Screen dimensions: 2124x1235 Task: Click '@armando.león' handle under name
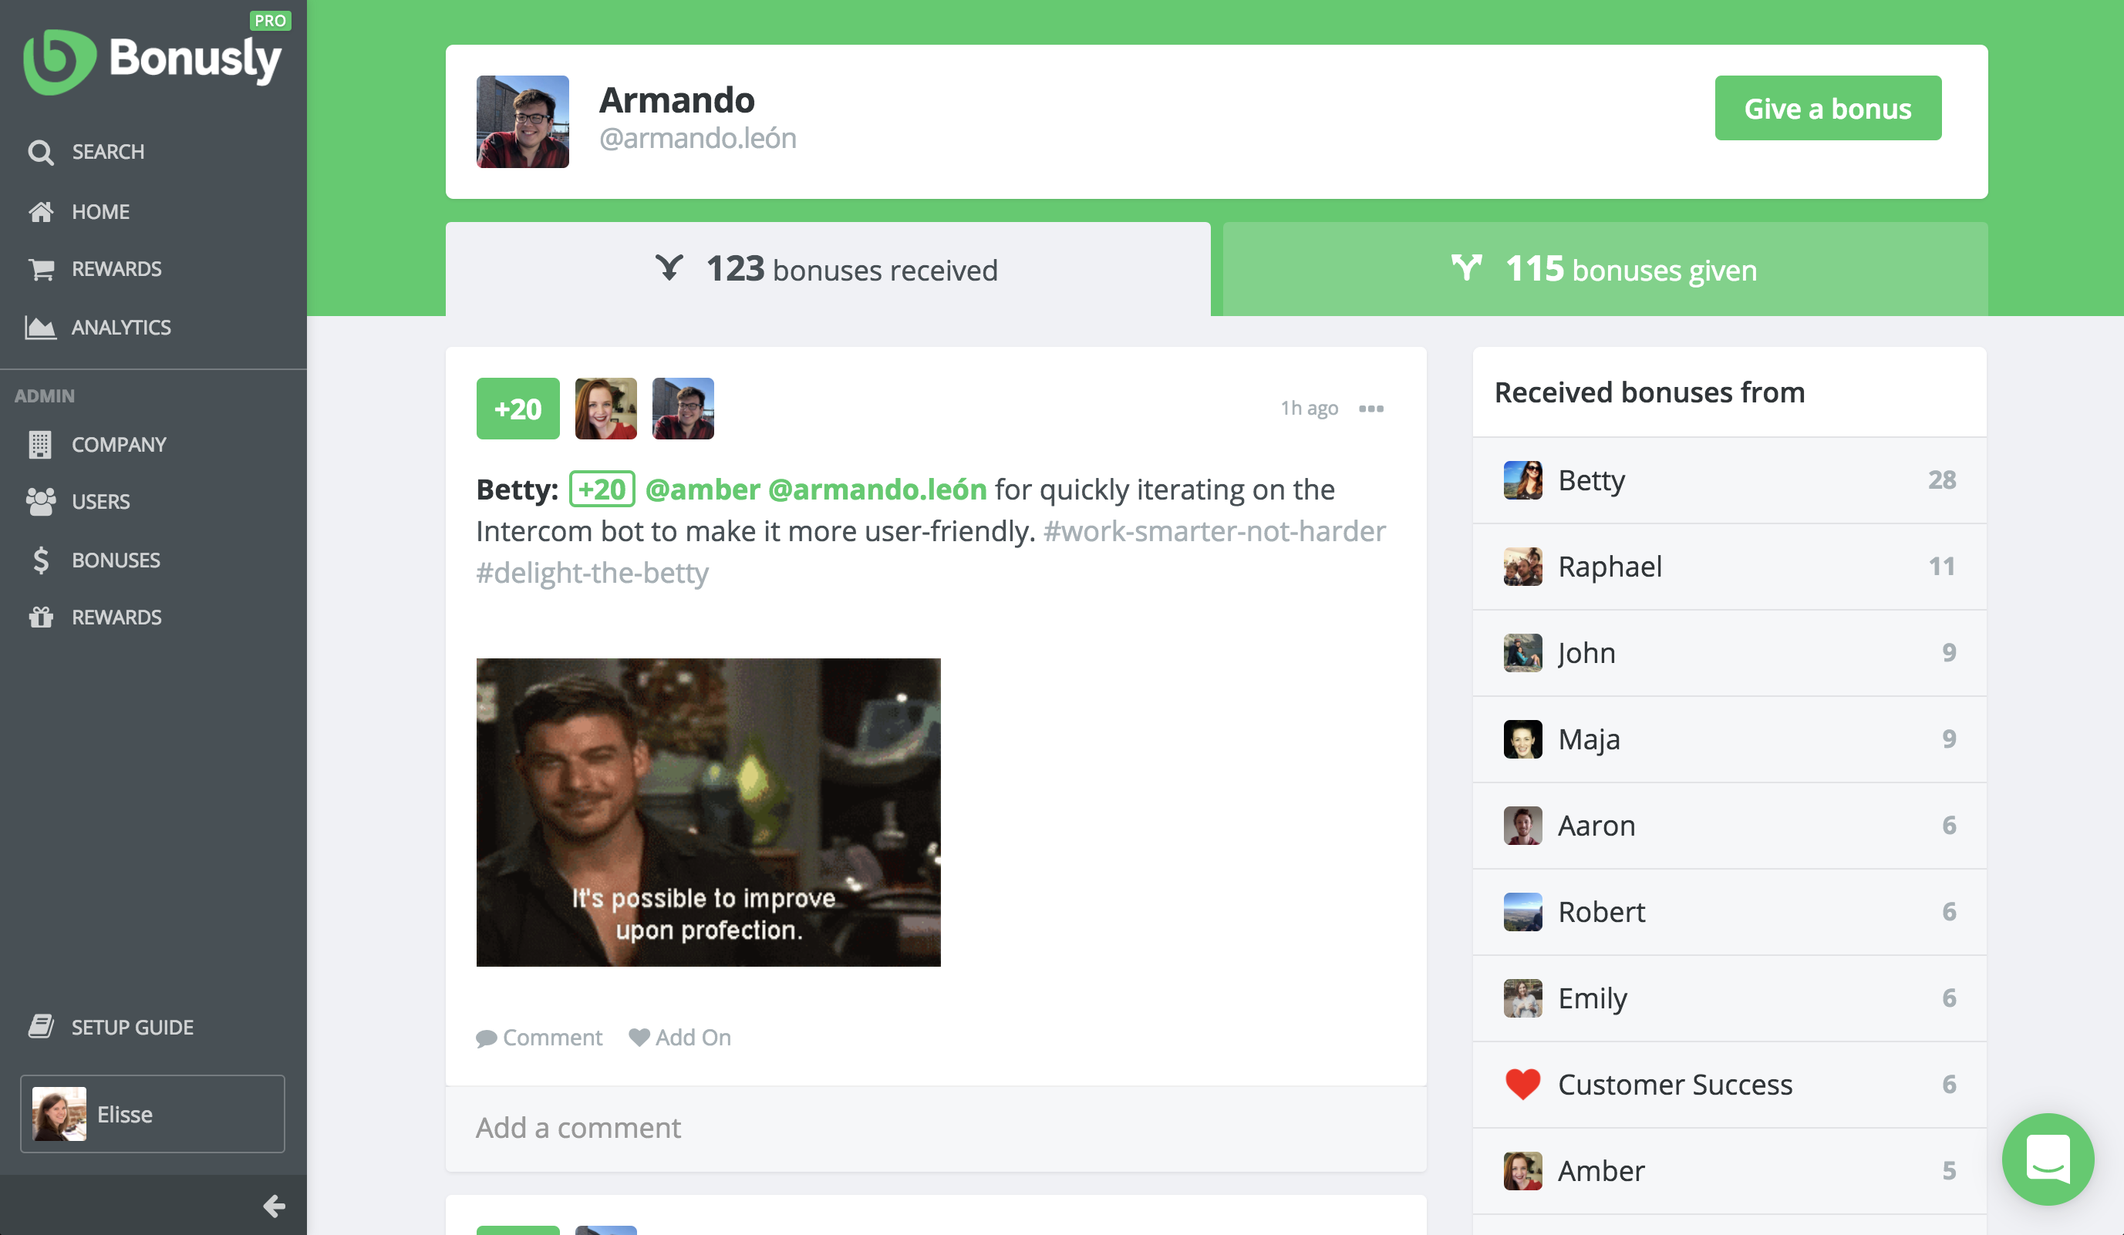click(698, 137)
